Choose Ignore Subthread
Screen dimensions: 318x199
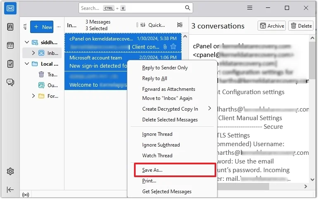tap(161, 145)
